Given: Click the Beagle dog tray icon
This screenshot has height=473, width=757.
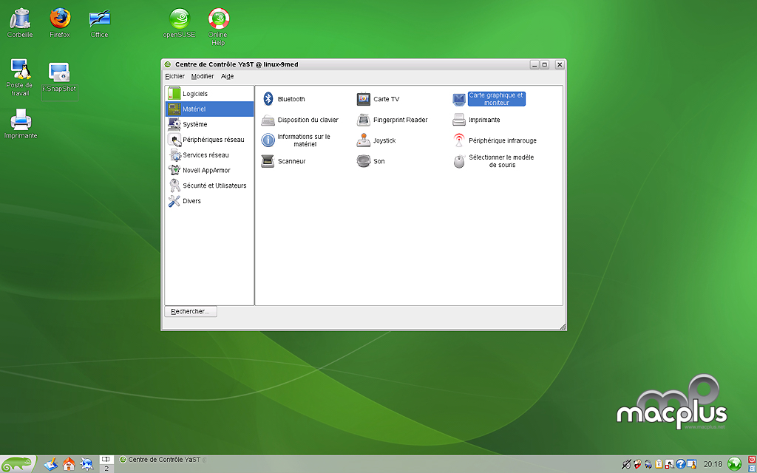Looking at the screenshot, I should (x=637, y=464).
